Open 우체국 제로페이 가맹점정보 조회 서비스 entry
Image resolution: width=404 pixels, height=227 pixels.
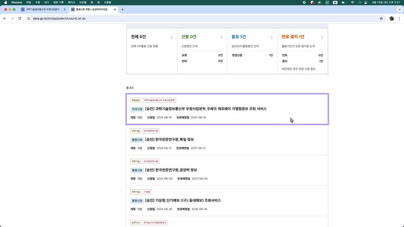pyautogui.click(x=206, y=109)
